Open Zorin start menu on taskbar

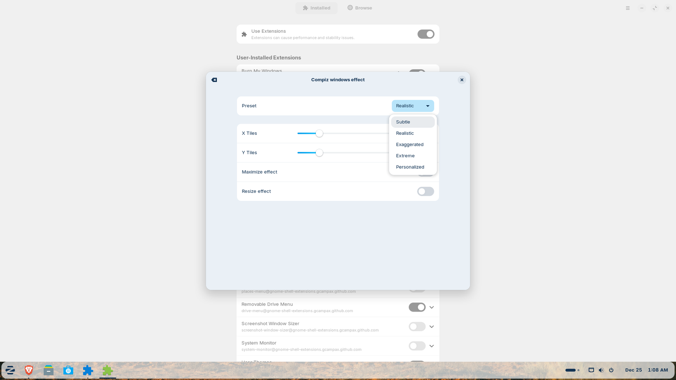(10, 371)
